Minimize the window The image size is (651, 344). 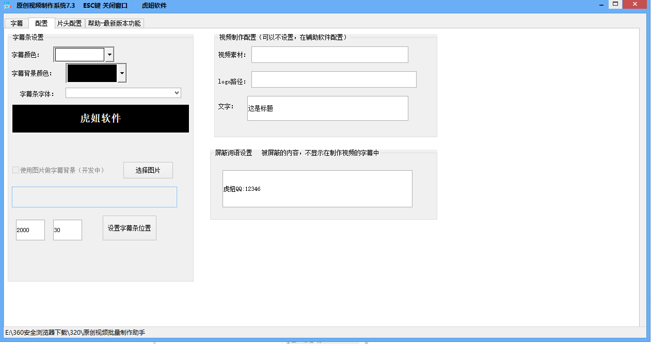point(602,4)
